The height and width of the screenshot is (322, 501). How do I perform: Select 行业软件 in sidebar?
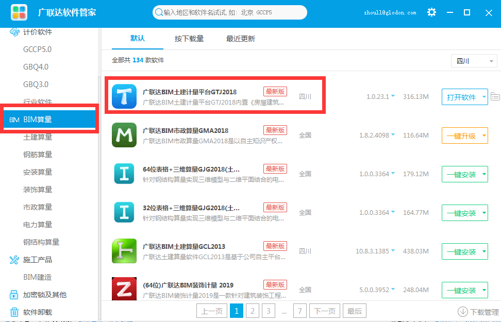(38, 101)
